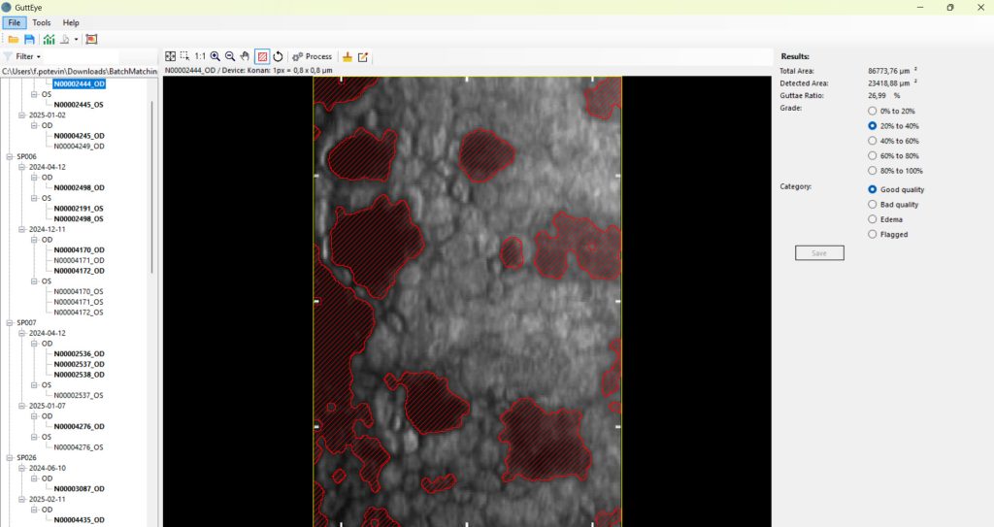The image size is (994, 527).
Task: Open the green statistics chart tool
Action: pos(49,40)
